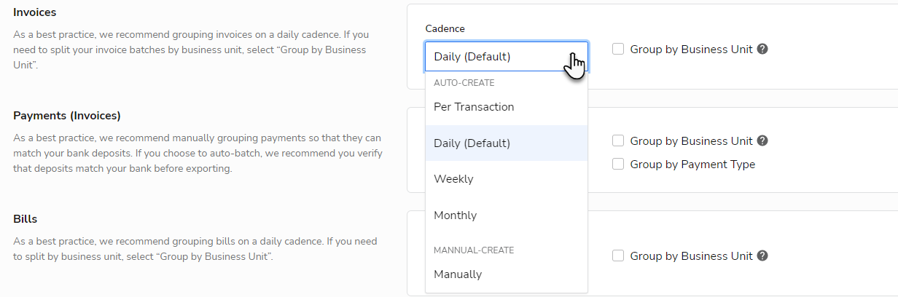898x297 pixels.
Task: Check Group by Business Unit for Payments
Action: click(x=618, y=141)
